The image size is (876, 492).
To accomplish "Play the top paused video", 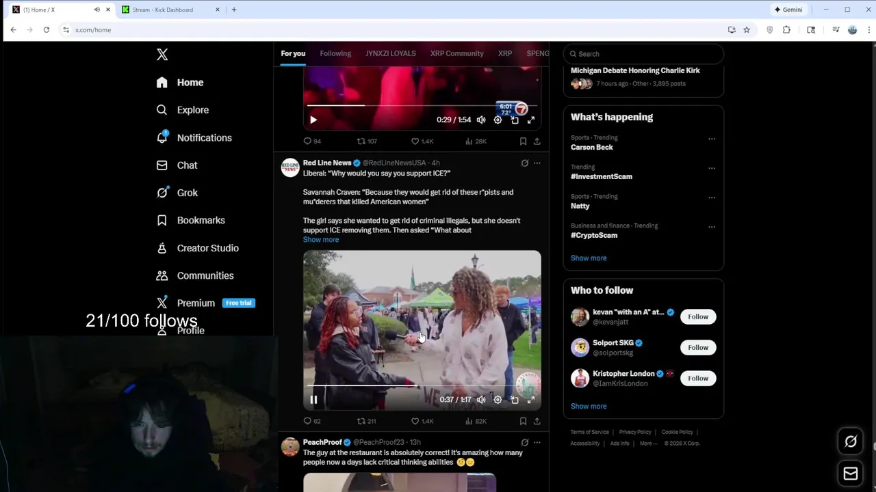I will coord(313,120).
